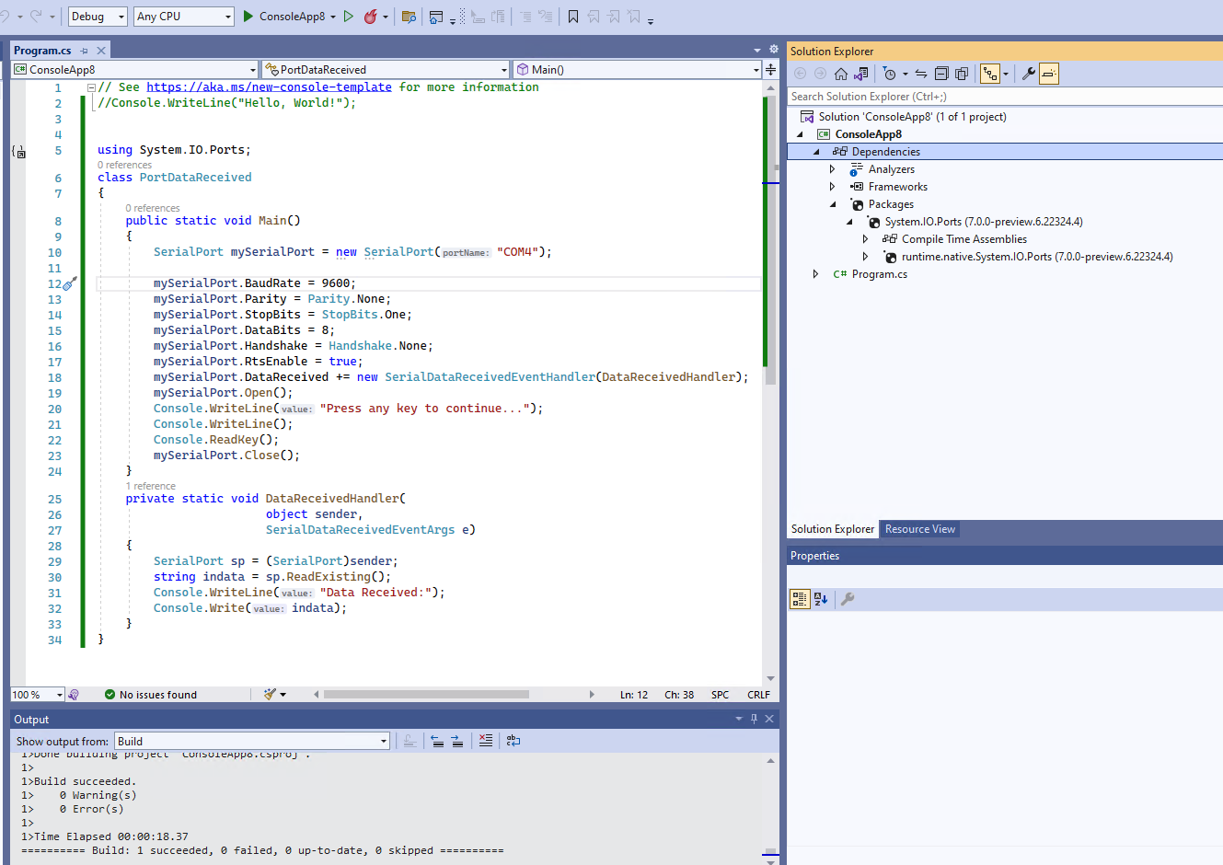Click the Clear All output icon

(x=486, y=741)
